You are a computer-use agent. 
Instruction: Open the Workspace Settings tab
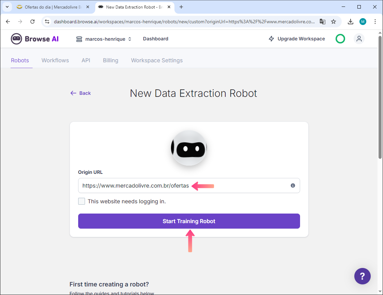[x=157, y=61]
